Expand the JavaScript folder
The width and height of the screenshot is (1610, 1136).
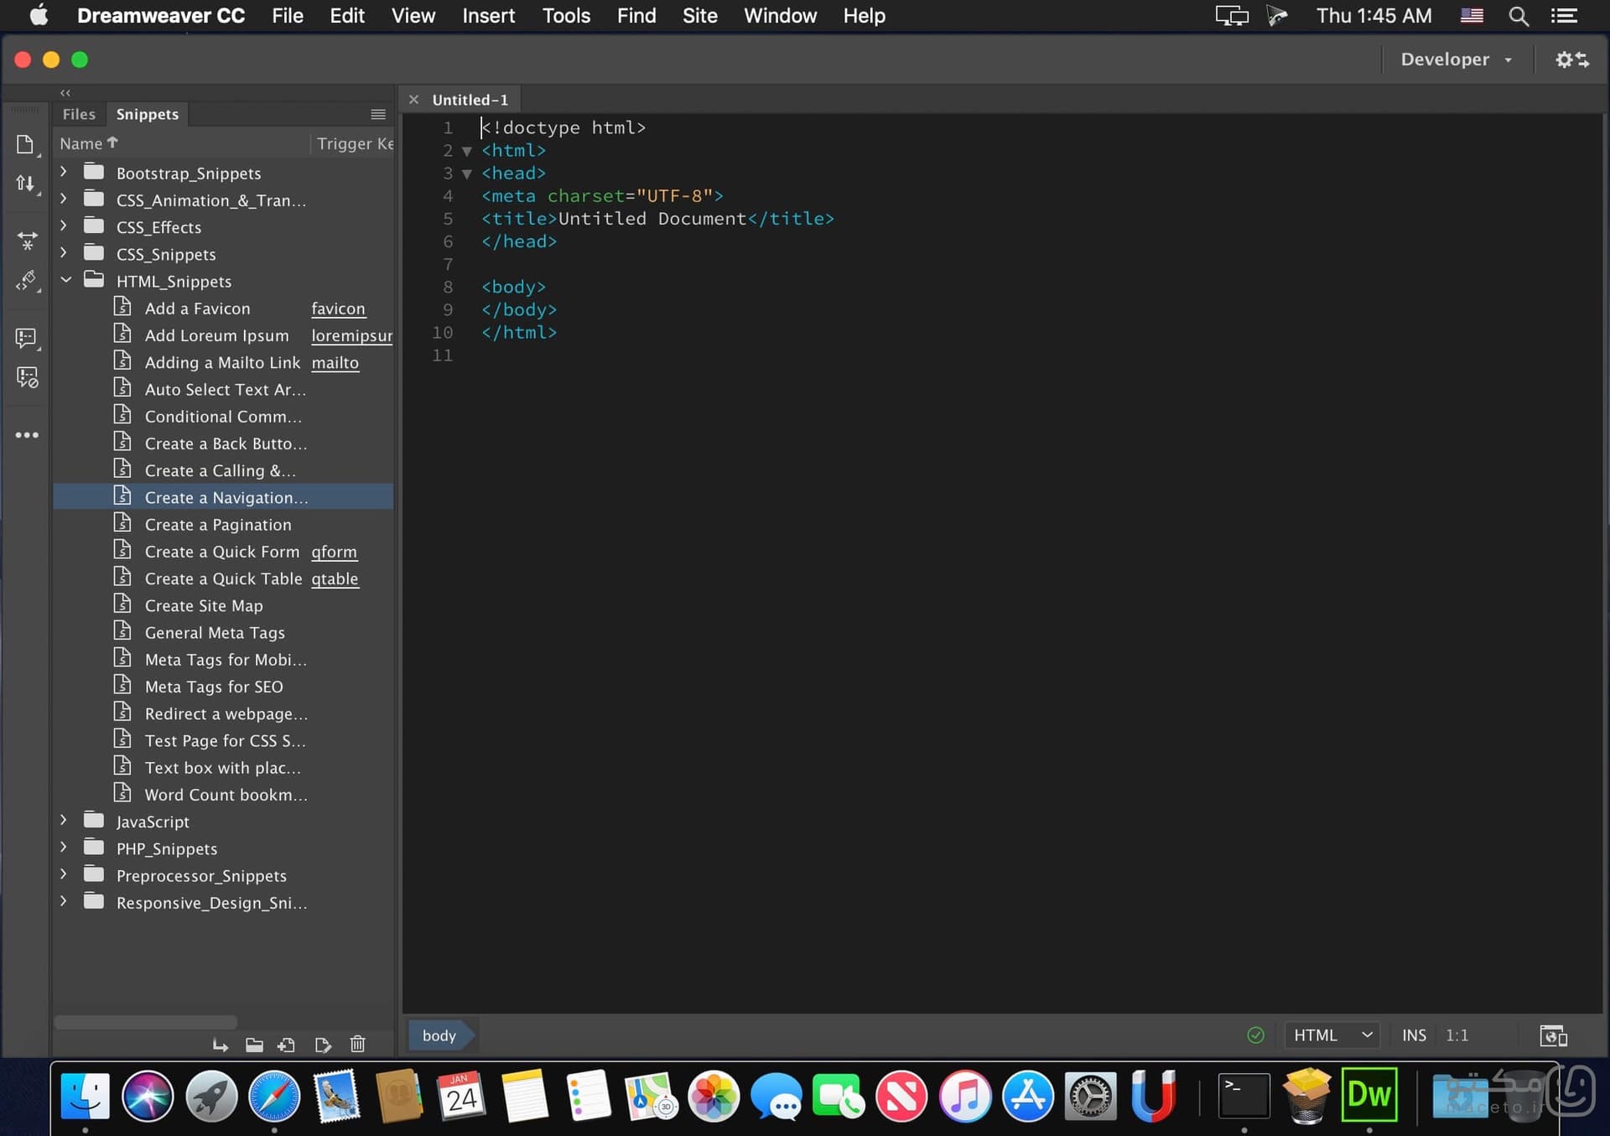pyautogui.click(x=64, y=820)
